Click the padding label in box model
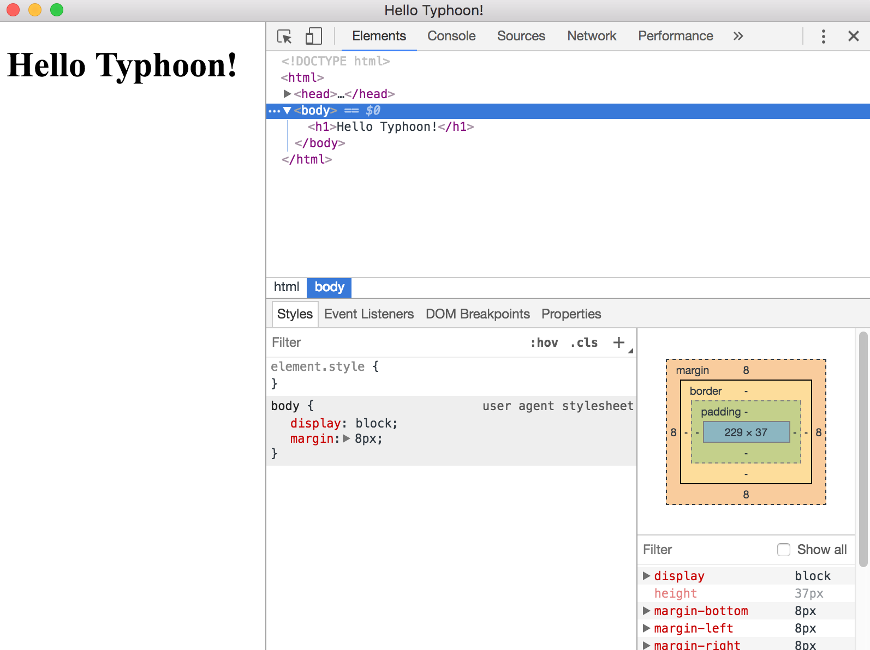870x650 pixels. coord(720,412)
